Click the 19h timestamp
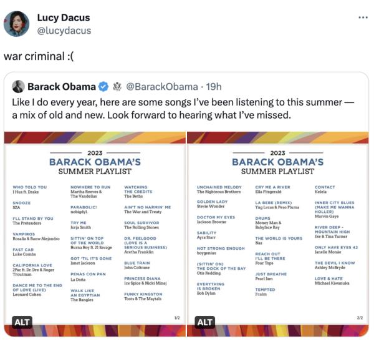 pos(214,86)
